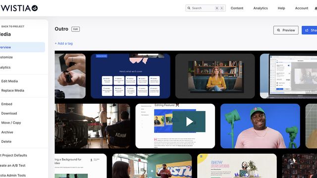
Task: Click the + Add a tag link
Action: [64, 44]
